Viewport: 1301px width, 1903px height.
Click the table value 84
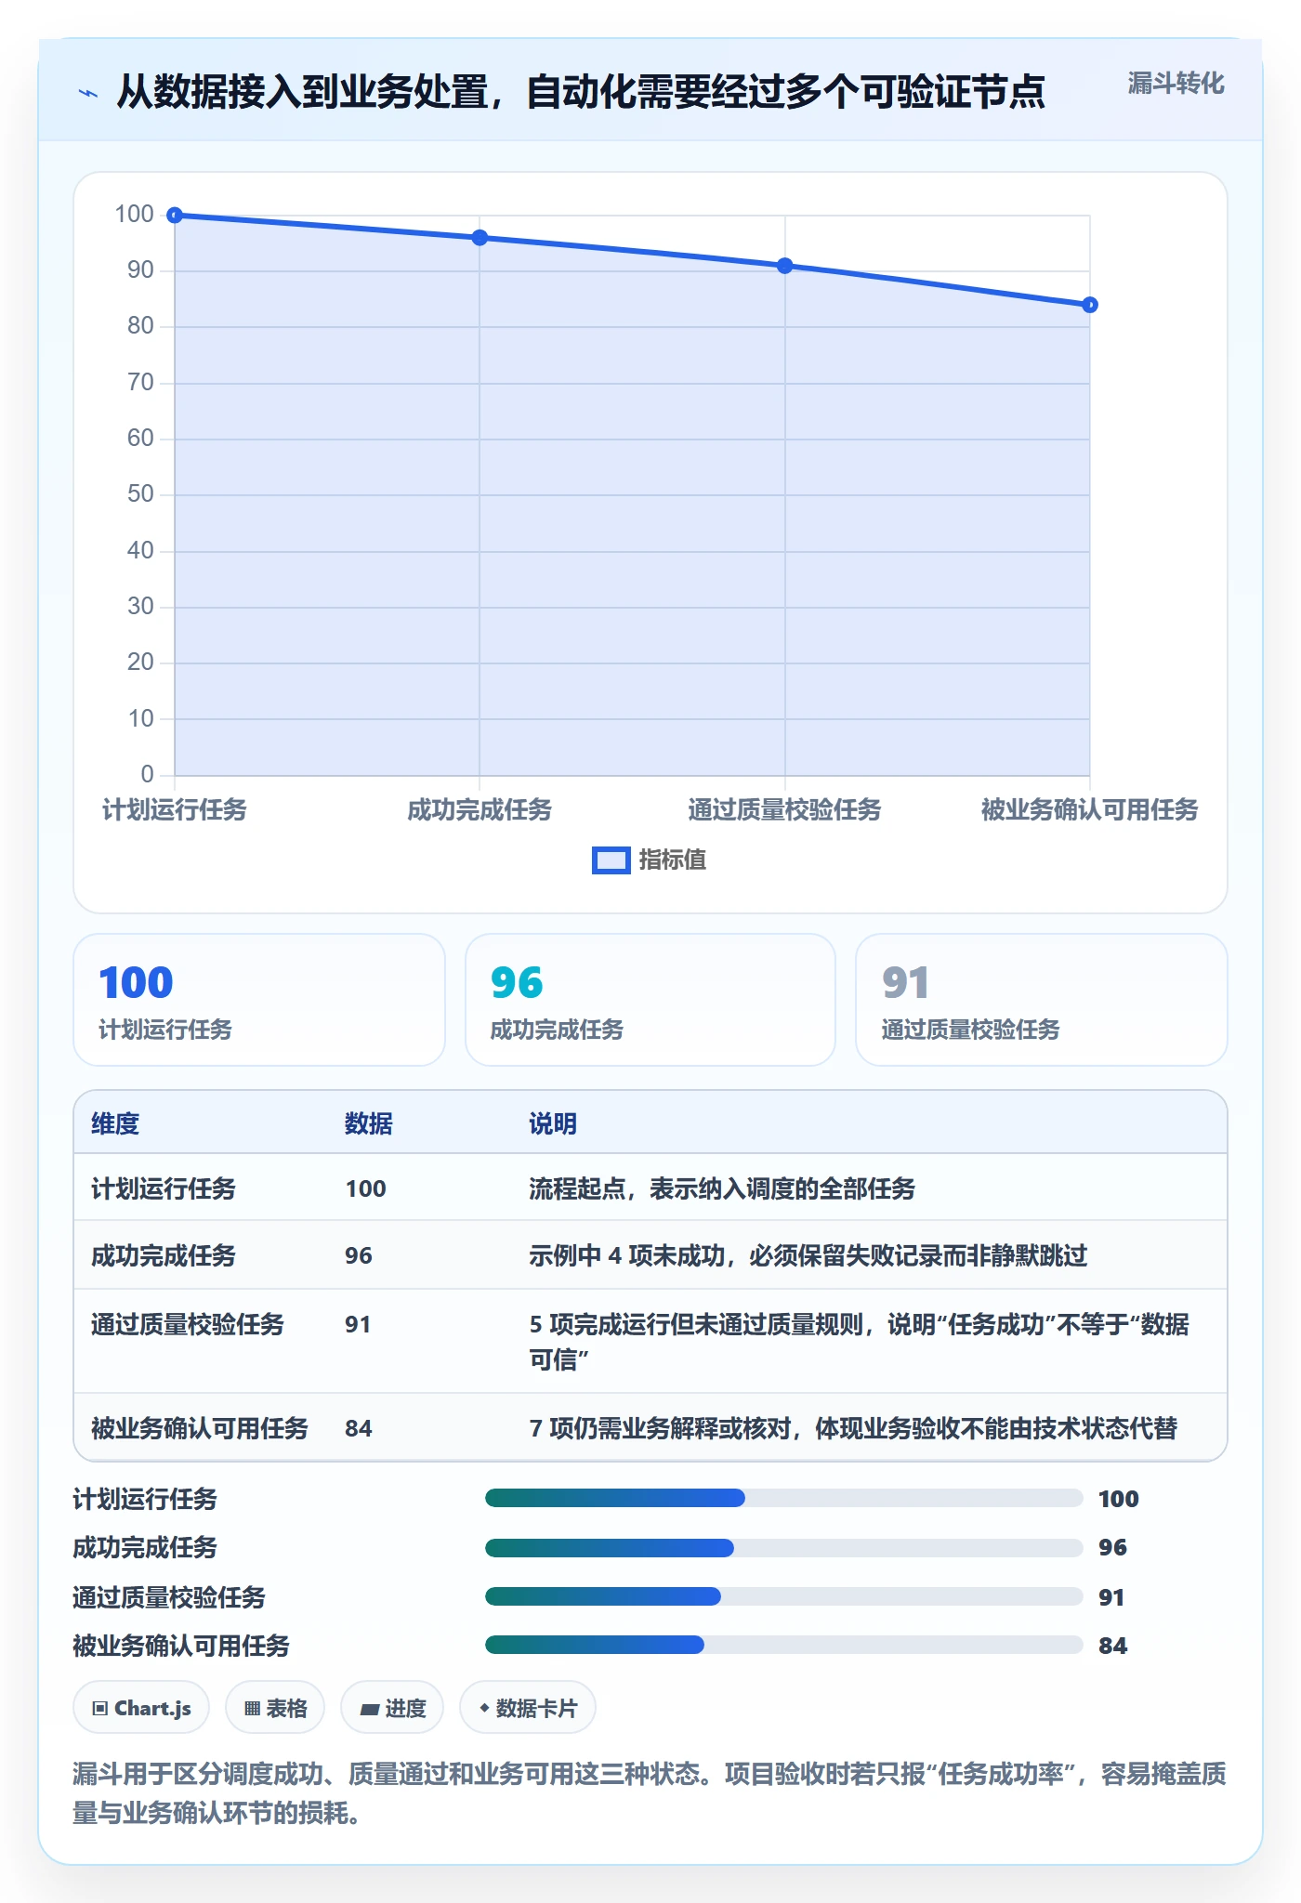click(x=359, y=1428)
